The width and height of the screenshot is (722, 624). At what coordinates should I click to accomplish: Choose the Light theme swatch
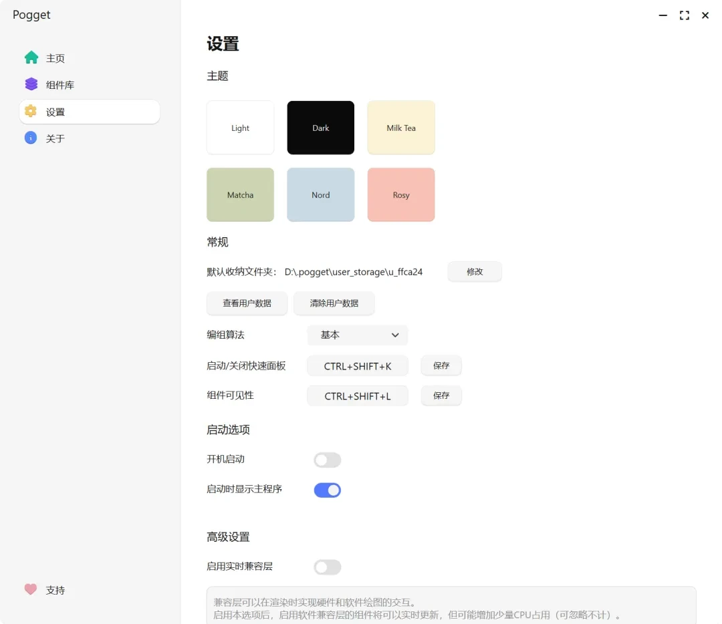tap(241, 128)
